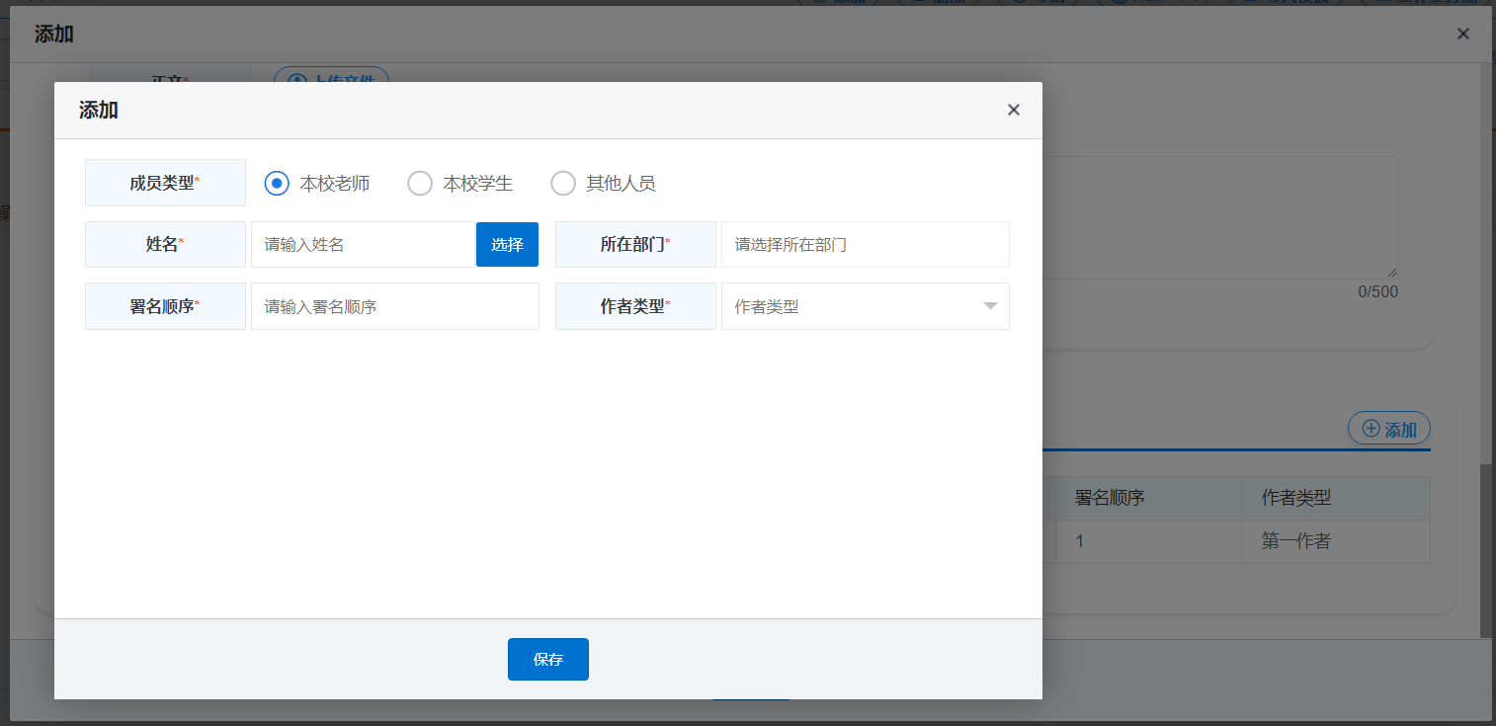Click the 作者类型 dropdown arrow icon

coord(990,306)
